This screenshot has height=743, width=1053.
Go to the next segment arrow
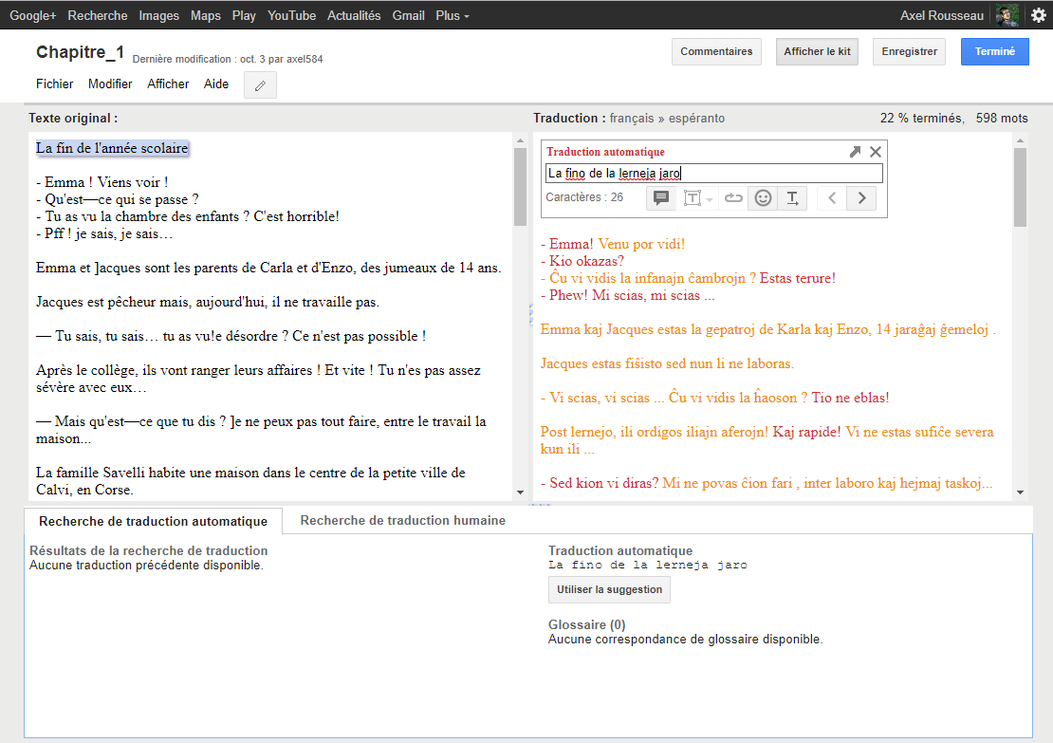tap(861, 198)
